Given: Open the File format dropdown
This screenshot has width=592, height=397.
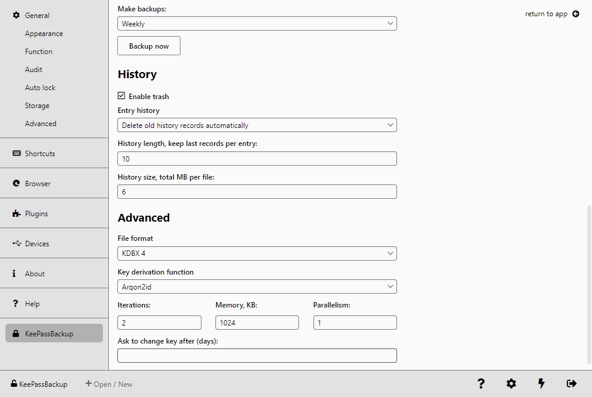Looking at the screenshot, I should pyautogui.click(x=257, y=253).
